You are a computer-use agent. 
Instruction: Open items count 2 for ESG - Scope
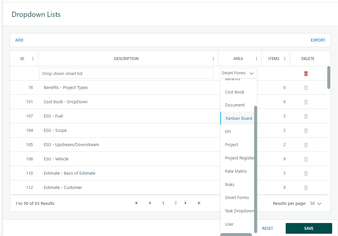pos(284,130)
